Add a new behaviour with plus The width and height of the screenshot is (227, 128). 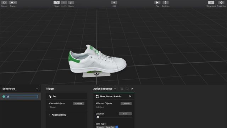[37, 89]
